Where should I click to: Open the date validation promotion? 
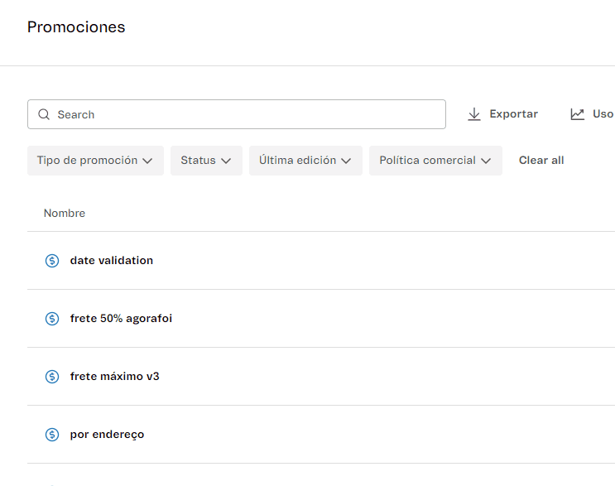112,261
